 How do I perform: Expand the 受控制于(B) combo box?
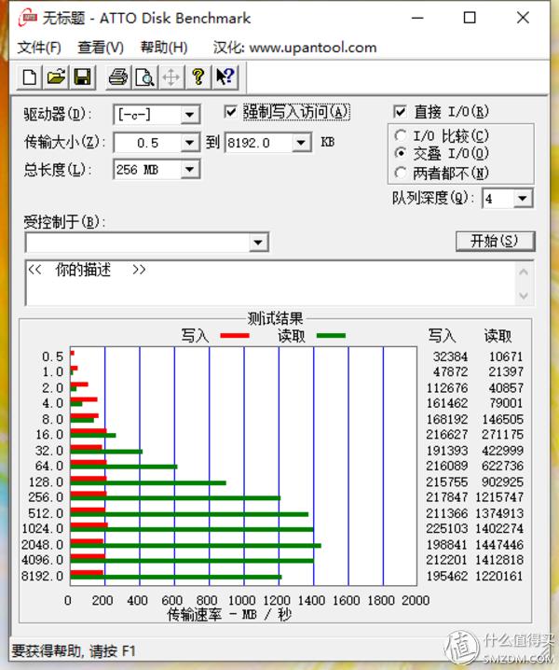(258, 243)
